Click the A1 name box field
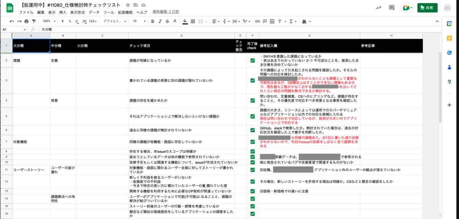 13,29
